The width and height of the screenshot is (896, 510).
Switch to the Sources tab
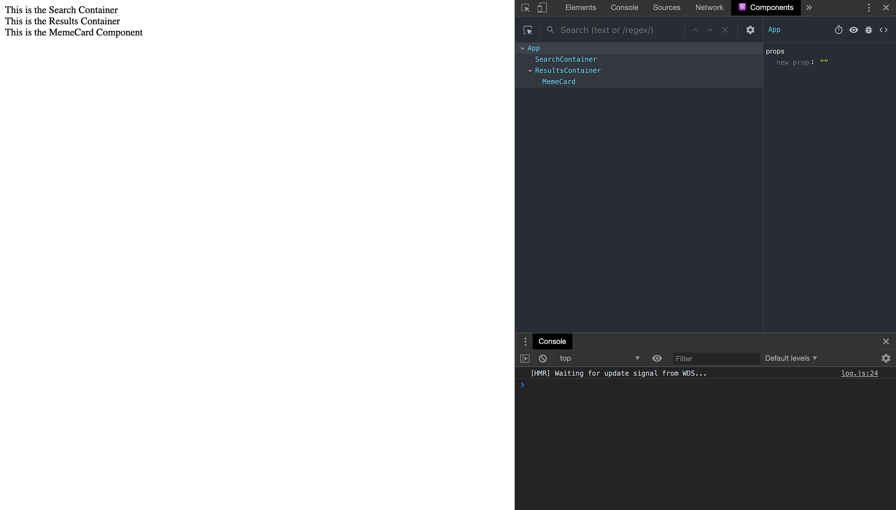pyautogui.click(x=666, y=8)
